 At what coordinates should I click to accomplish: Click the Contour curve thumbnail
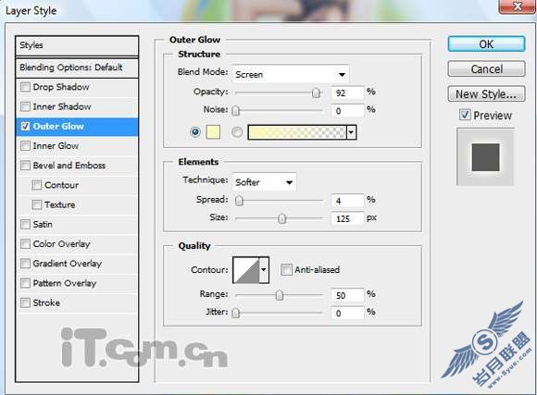pyautogui.click(x=246, y=270)
